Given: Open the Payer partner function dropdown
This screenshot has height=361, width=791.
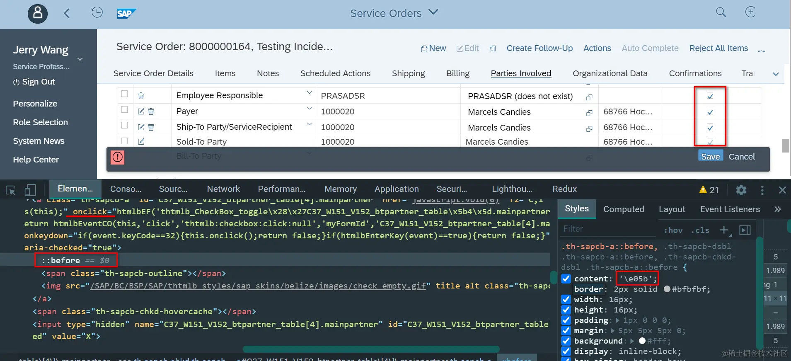Looking at the screenshot, I should click(x=309, y=108).
